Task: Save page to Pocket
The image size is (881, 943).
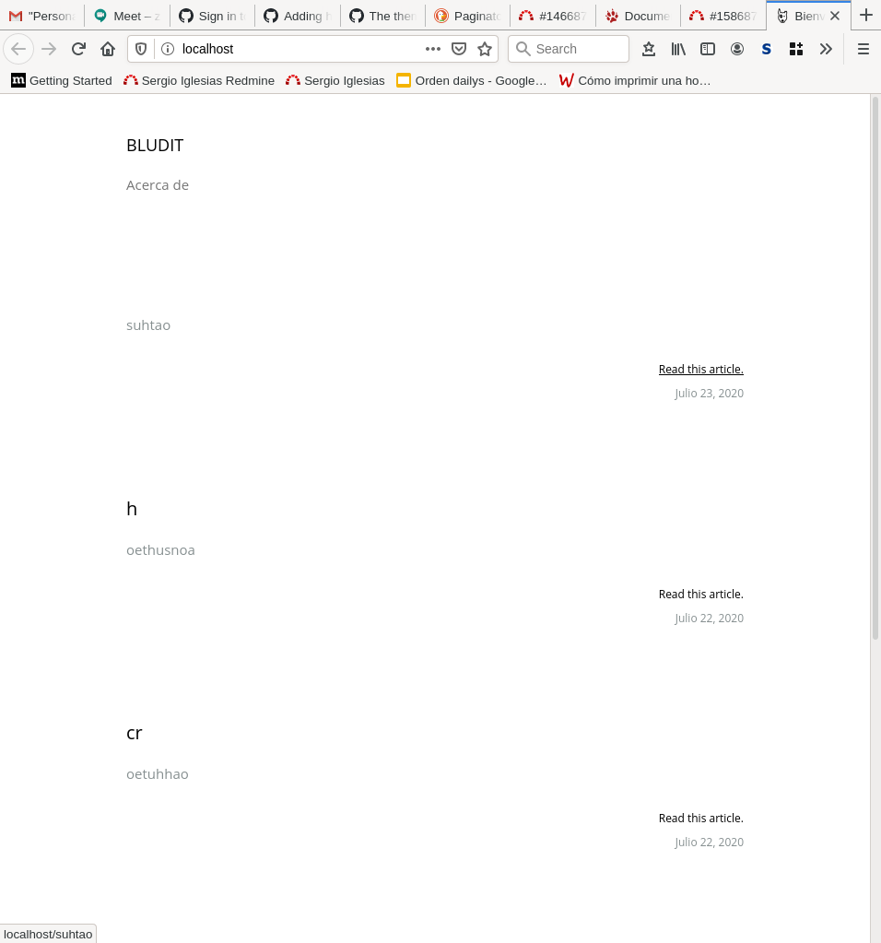Action: [x=459, y=49]
